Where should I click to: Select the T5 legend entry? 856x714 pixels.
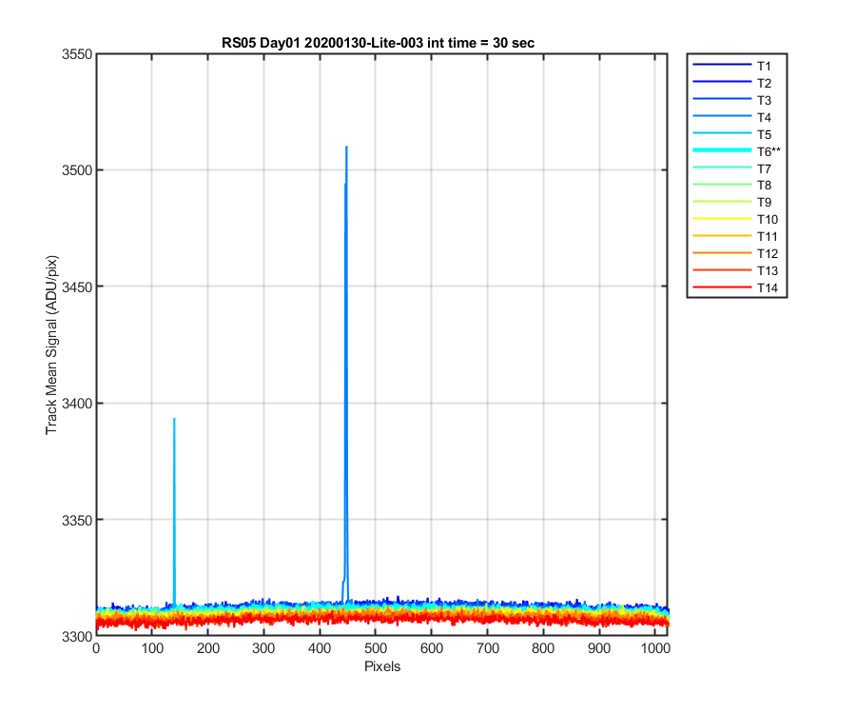[731, 134]
